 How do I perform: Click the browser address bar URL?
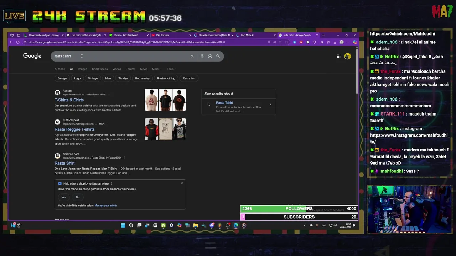pyautogui.click(x=126, y=42)
